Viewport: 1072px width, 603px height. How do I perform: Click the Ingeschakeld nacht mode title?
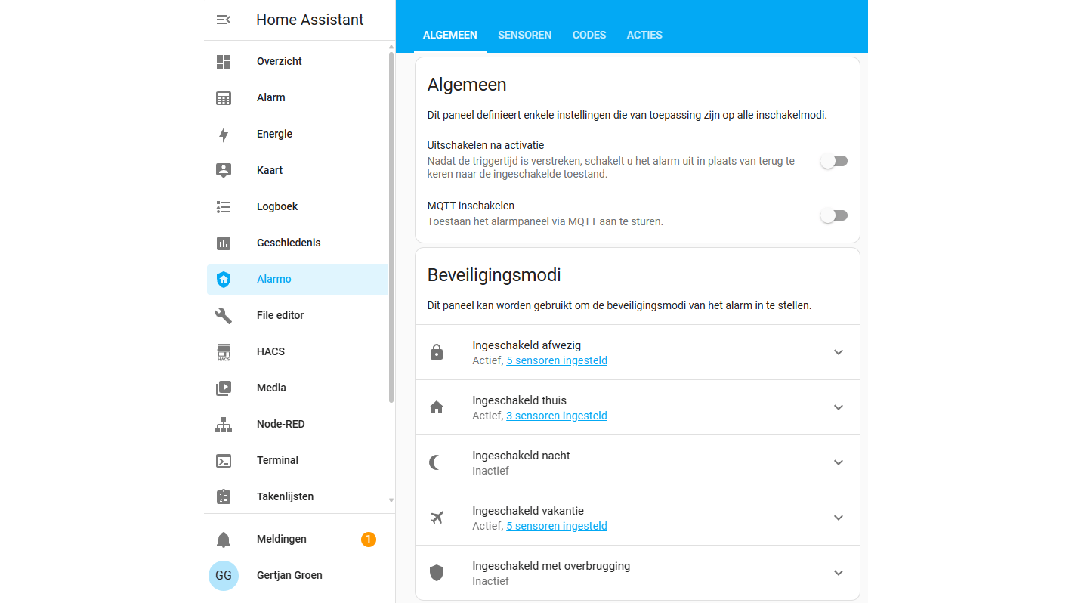(x=521, y=456)
